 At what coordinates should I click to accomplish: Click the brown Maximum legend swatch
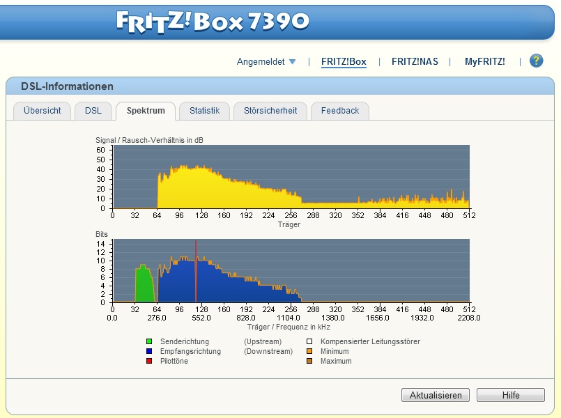pyautogui.click(x=309, y=361)
